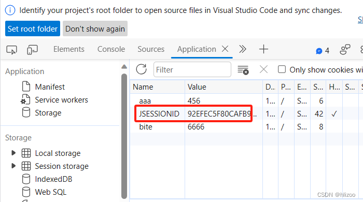Viewport: 363px width, 202px height.
Task: Click the Local storage grid icon
Action: pyautogui.click(x=26, y=153)
